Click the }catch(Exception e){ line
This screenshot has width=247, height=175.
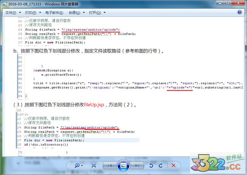coord(53,70)
